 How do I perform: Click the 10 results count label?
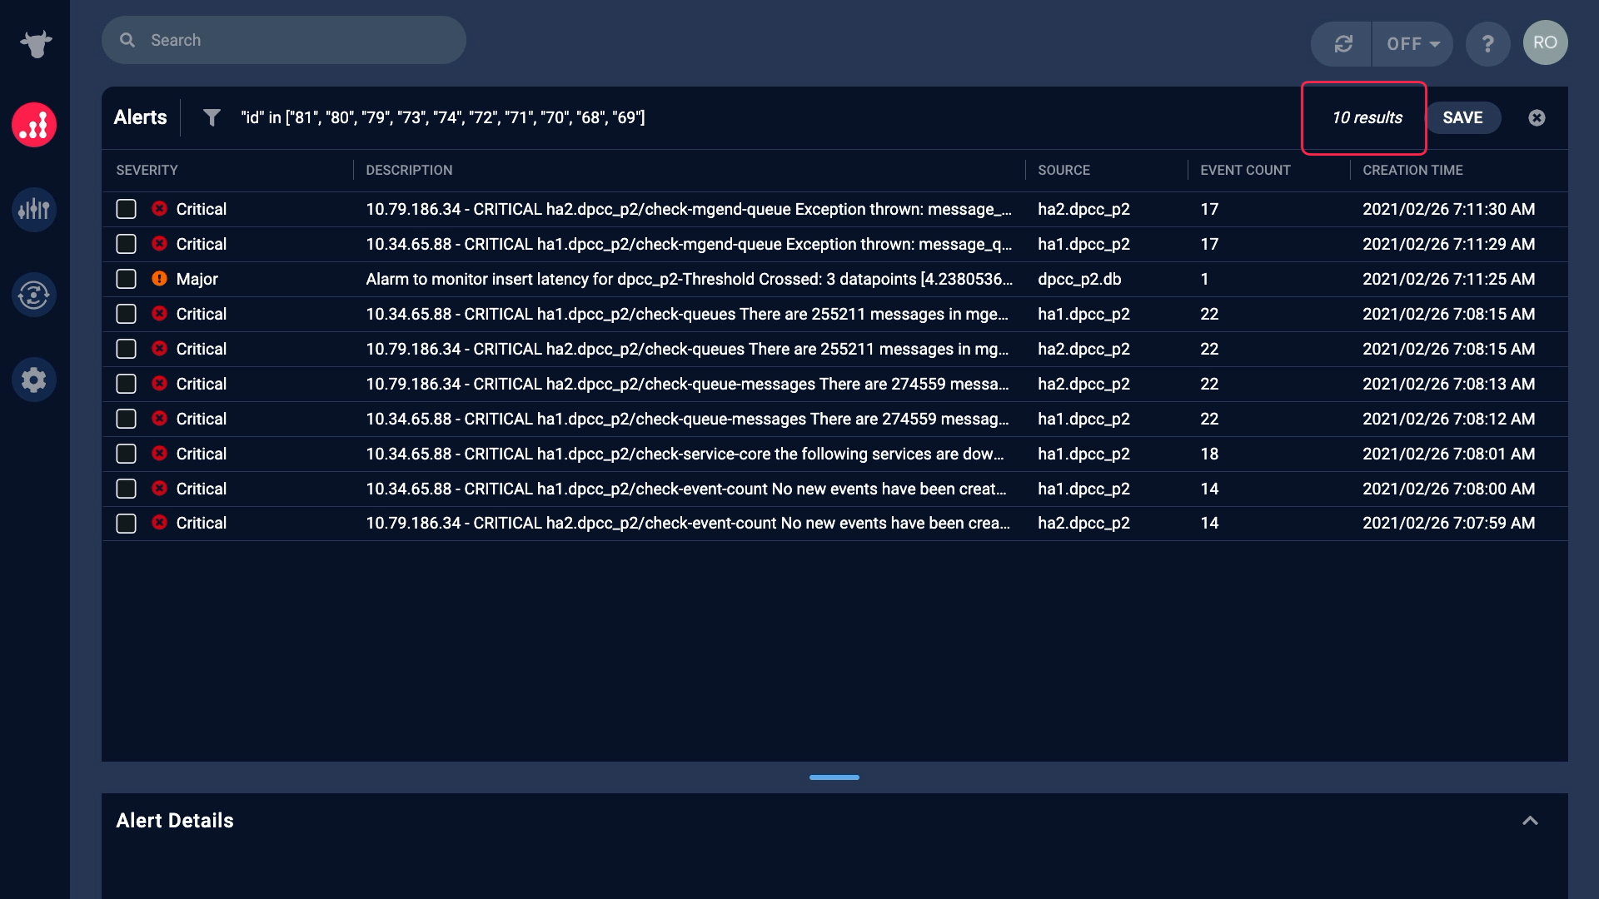pyautogui.click(x=1367, y=117)
